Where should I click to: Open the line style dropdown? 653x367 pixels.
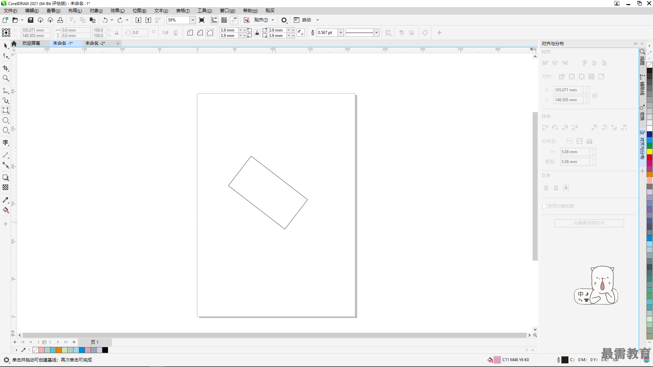(376, 33)
